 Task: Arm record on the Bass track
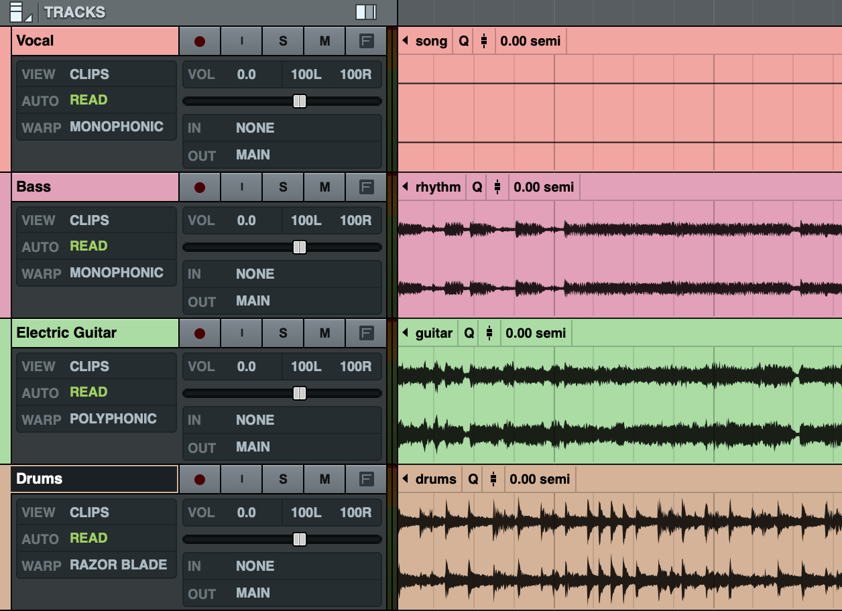click(x=199, y=187)
